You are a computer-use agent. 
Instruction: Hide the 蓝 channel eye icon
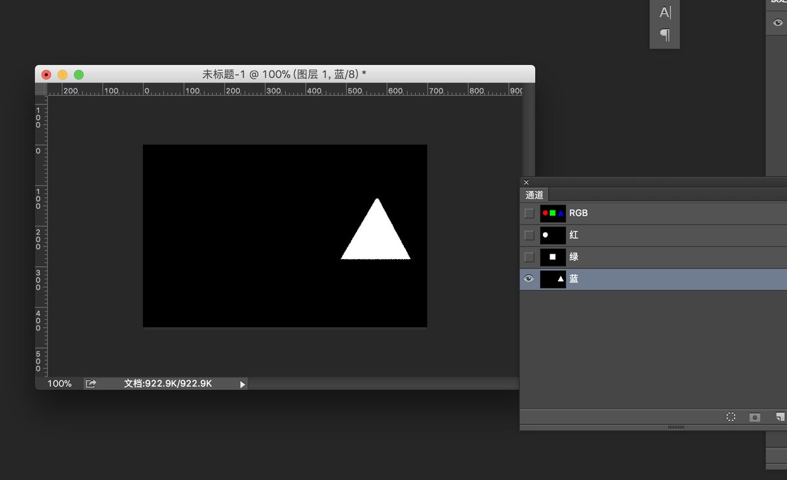coord(529,279)
